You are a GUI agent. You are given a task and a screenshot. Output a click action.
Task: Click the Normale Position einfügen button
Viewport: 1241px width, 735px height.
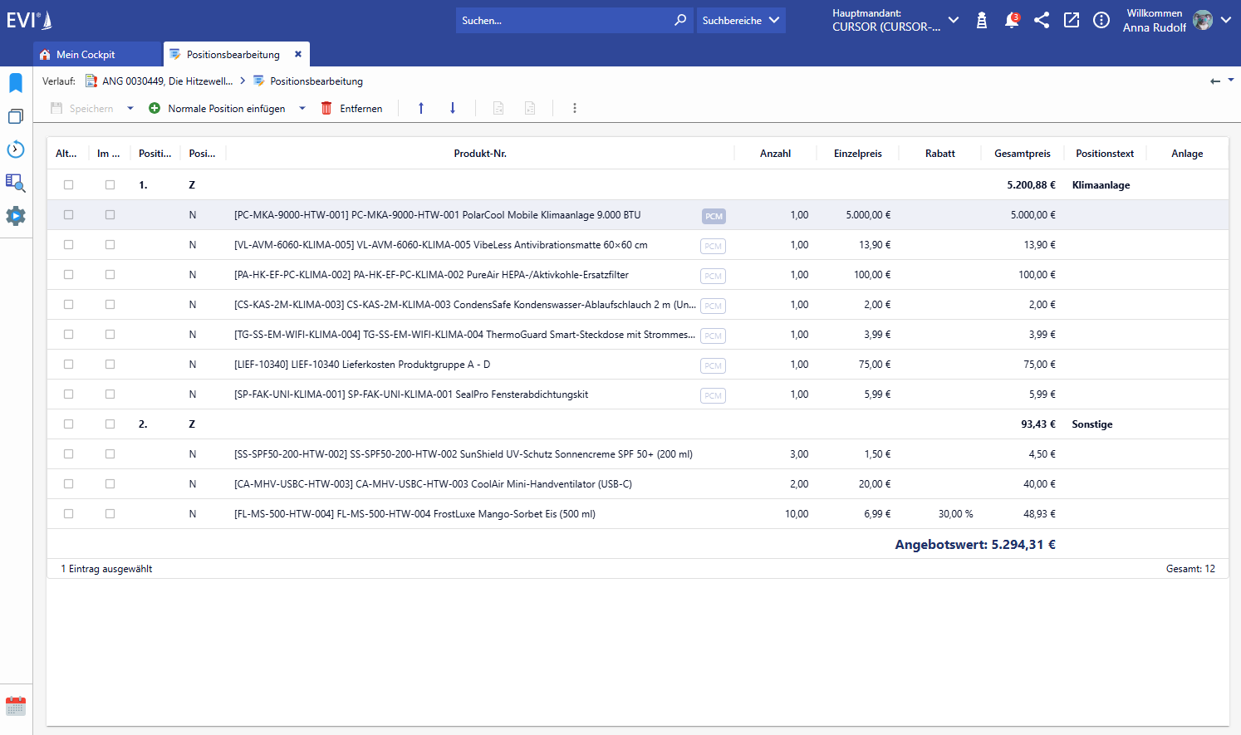pyautogui.click(x=217, y=108)
